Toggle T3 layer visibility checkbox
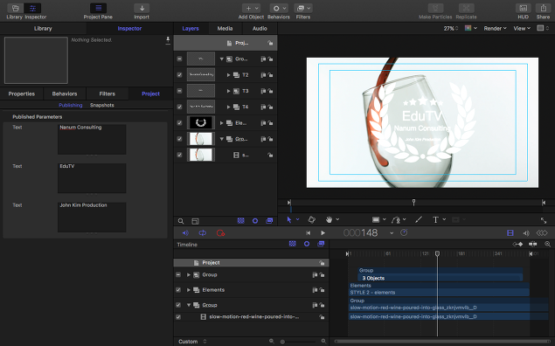The image size is (555, 346). (179, 91)
